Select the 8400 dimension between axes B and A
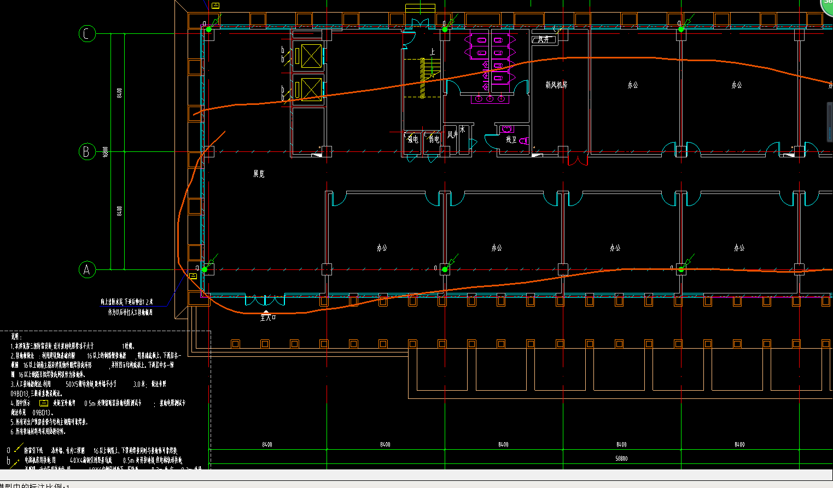 tap(119, 210)
